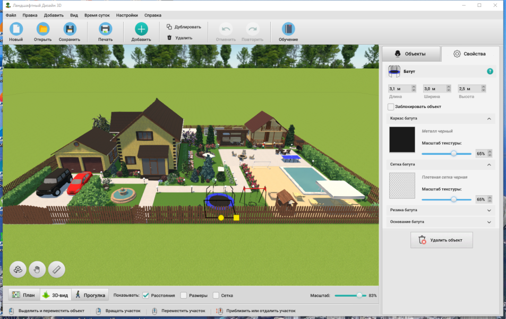506x319 pixels.
Task: Save project using Сохранить icon
Action: point(70,29)
